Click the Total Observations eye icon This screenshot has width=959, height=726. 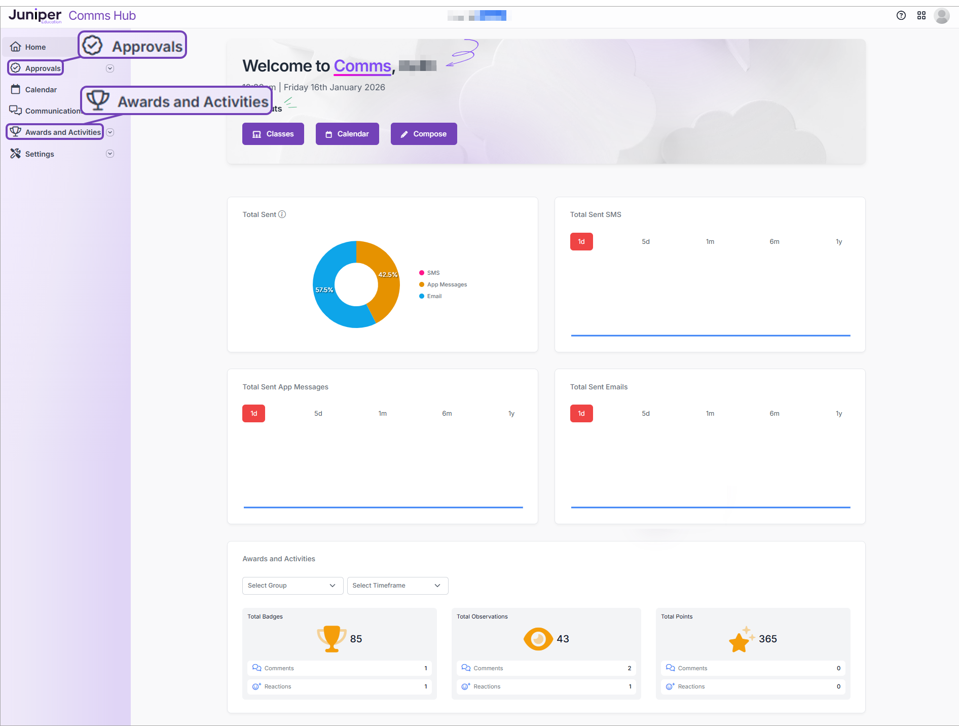coord(538,639)
